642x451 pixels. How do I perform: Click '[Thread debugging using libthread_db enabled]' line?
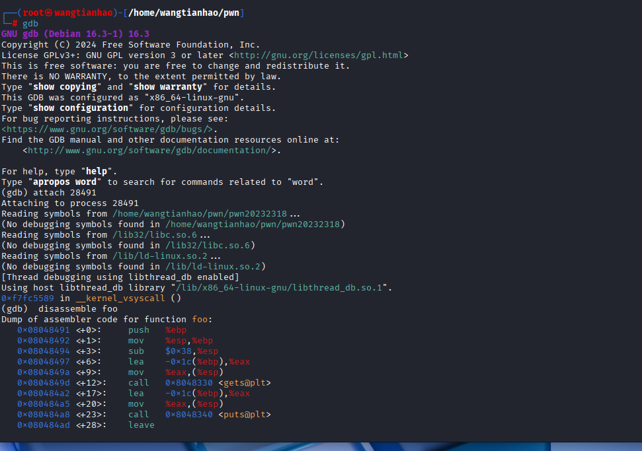(x=120, y=277)
